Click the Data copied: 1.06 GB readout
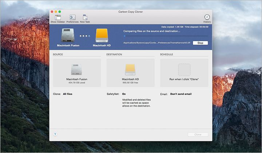The height and width of the screenshot is (153, 262). (x=172, y=27)
